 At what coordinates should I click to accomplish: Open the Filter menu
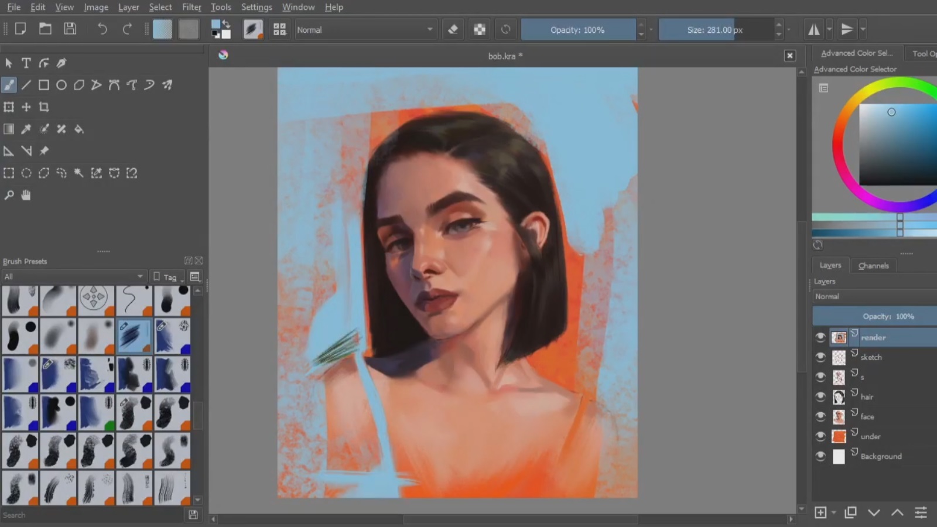click(191, 7)
